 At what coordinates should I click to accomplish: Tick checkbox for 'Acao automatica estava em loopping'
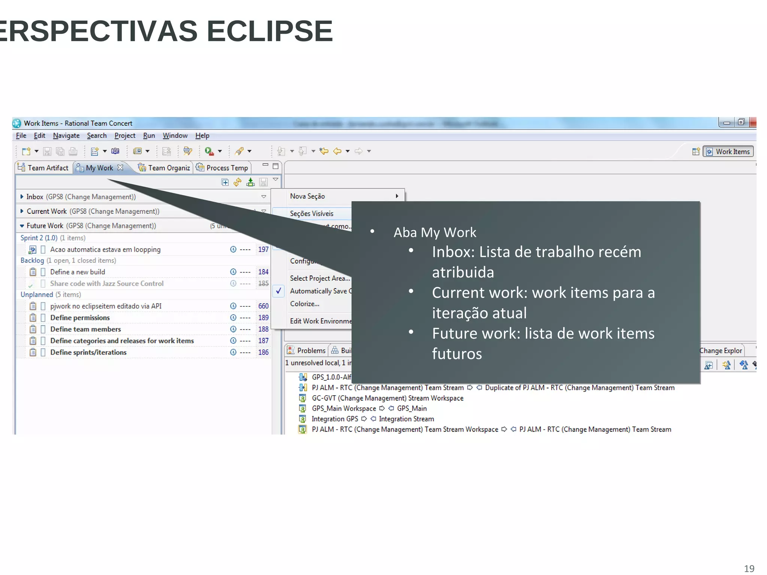43,250
